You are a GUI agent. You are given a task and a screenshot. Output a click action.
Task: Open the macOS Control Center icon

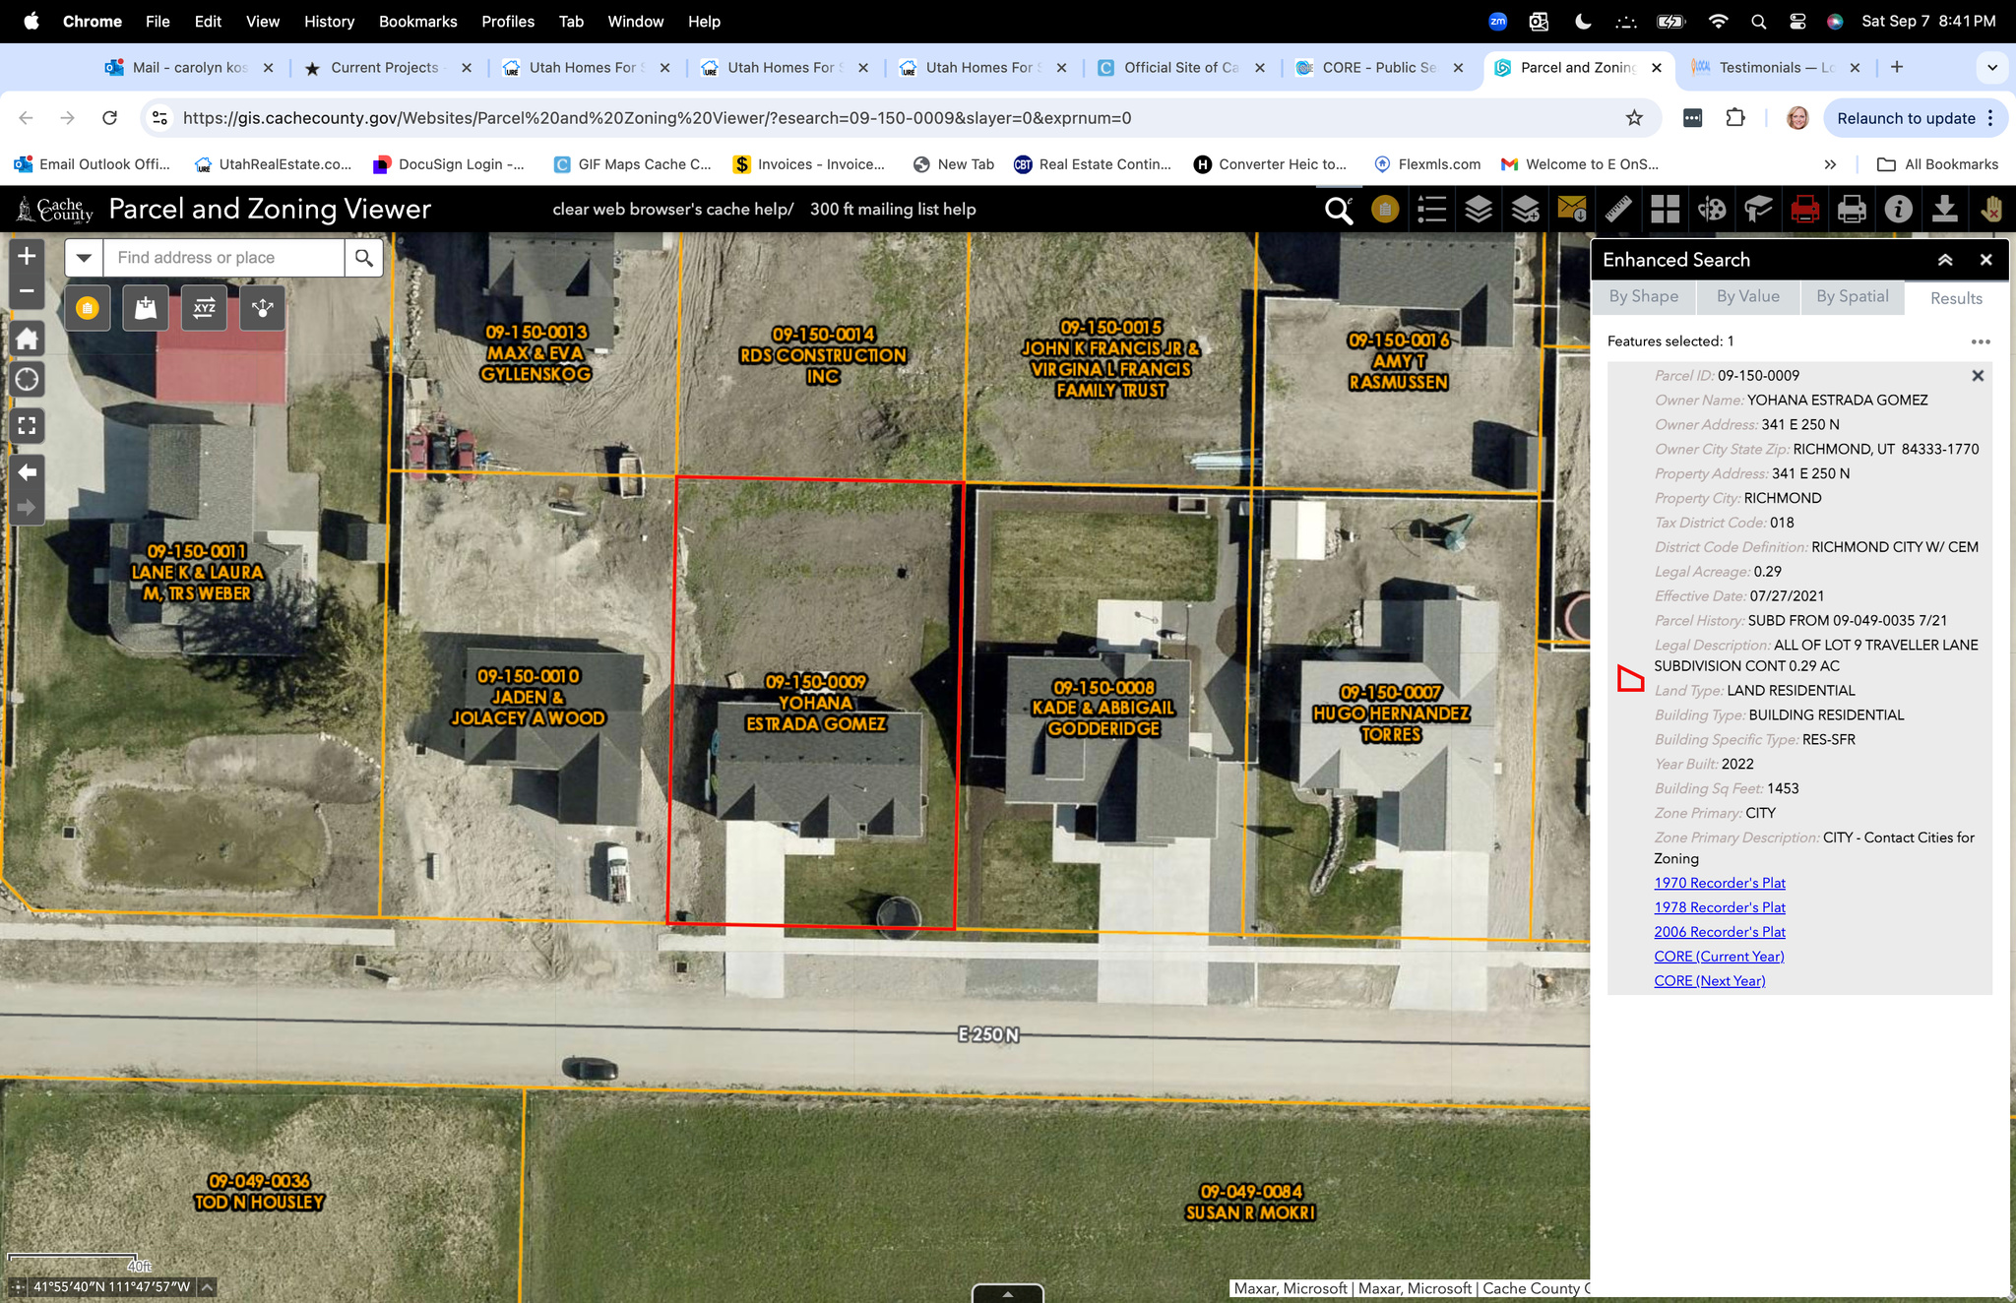pyautogui.click(x=1797, y=21)
